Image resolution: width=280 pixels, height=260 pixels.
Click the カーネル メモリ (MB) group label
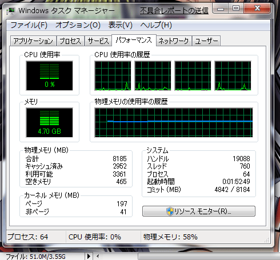click(x=51, y=195)
